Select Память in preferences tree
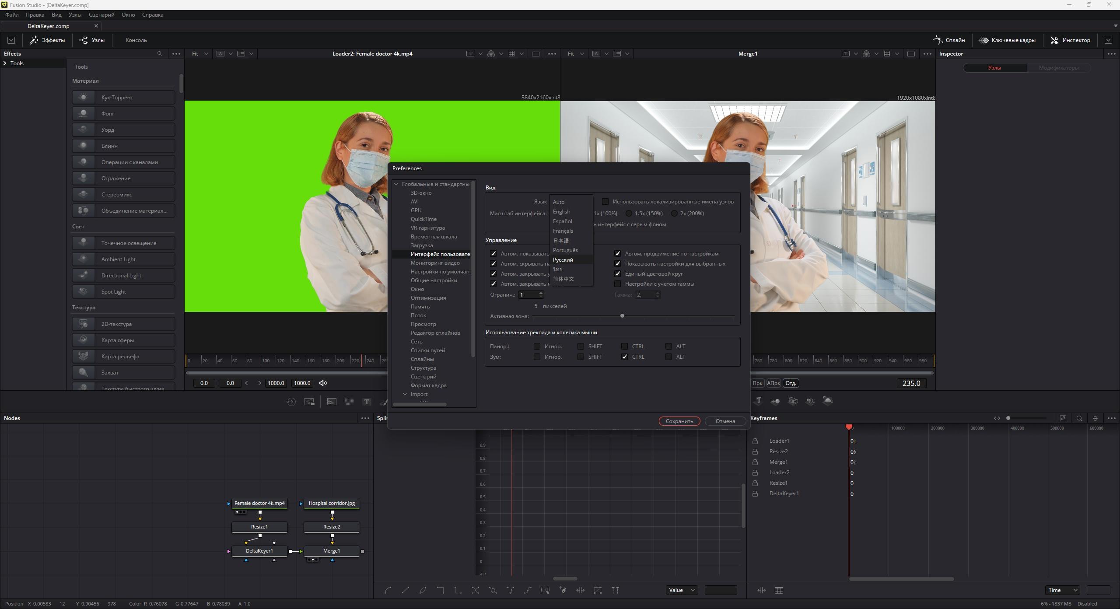 (x=420, y=307)
